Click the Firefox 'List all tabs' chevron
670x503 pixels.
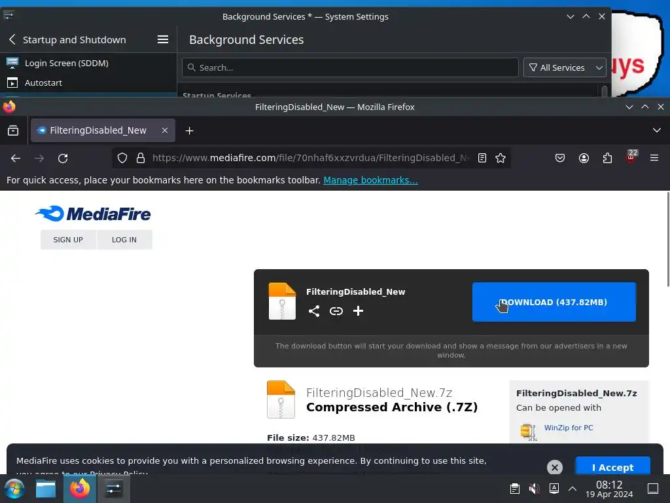[x=656, y=130]
